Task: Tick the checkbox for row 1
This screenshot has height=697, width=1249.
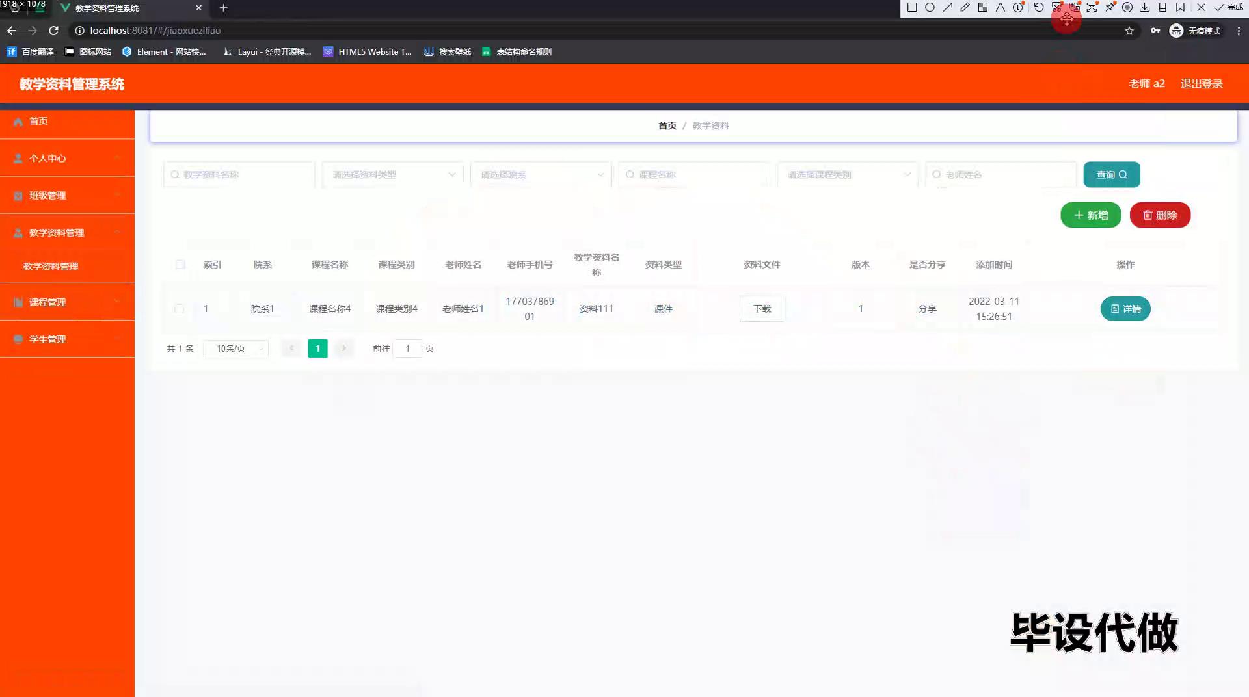Action: click(x=179, y=309)
